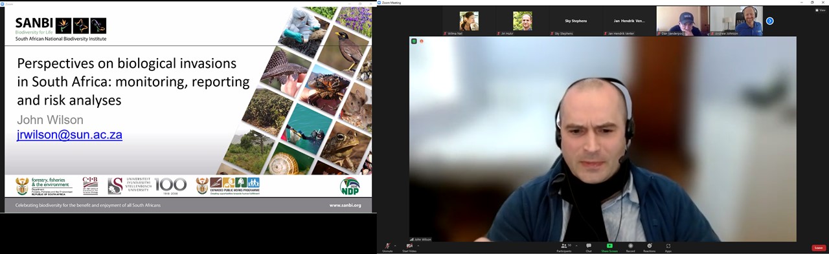Click the red recording indicator icon

point(422,41)
